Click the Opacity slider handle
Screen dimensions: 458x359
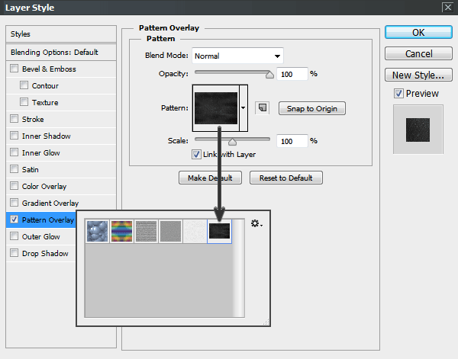[269, 74]
